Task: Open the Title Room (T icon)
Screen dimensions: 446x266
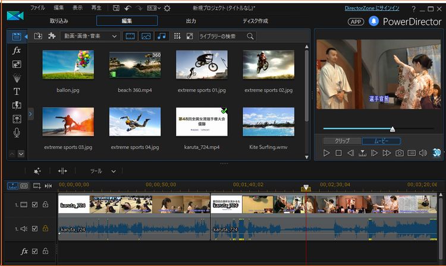Action: (x=17, y=91)
